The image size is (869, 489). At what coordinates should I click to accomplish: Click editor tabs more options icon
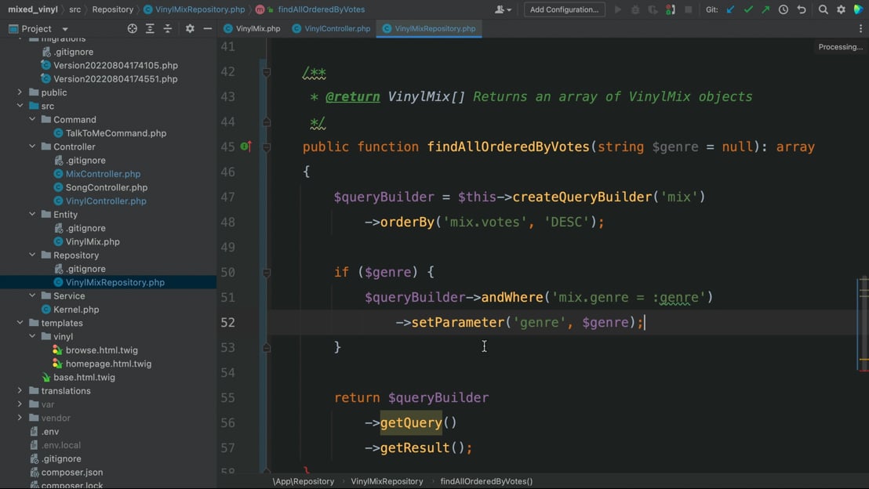point(860,29)
